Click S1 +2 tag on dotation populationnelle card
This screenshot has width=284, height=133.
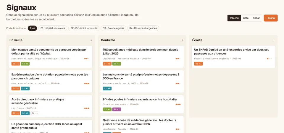pyautogui.click(x=16, y=88)
